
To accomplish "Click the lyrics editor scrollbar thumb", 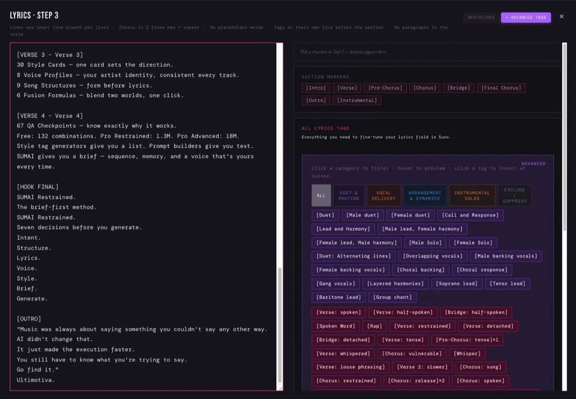I will pos(279,325).
